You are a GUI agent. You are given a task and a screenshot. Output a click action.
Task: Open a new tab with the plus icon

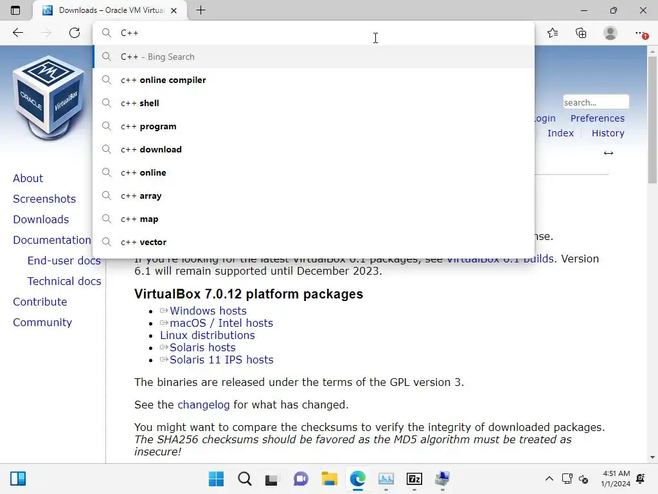[x=200, y=10]
